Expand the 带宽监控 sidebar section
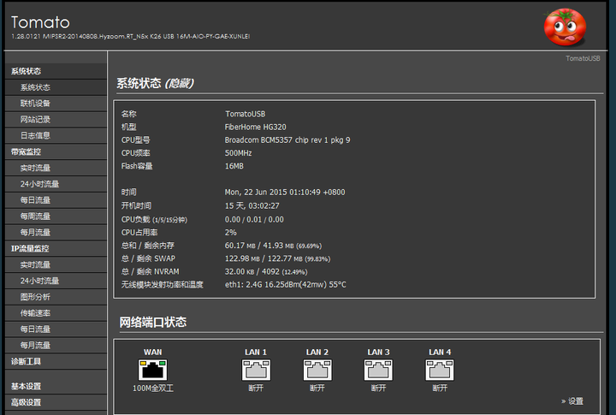 [x=56, y=151]
